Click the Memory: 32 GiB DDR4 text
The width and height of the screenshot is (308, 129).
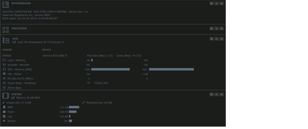click(x=28, y=98)
